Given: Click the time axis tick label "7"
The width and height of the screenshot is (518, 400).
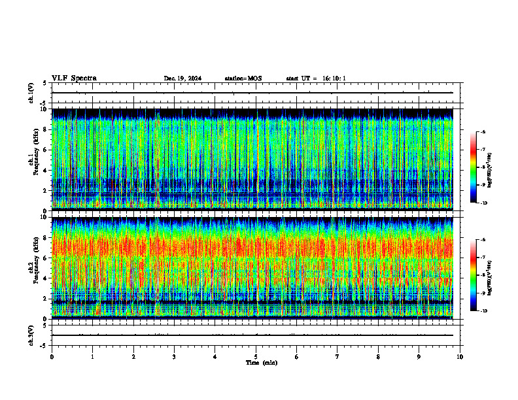Looking at the screenshot, I should (337, 357).
